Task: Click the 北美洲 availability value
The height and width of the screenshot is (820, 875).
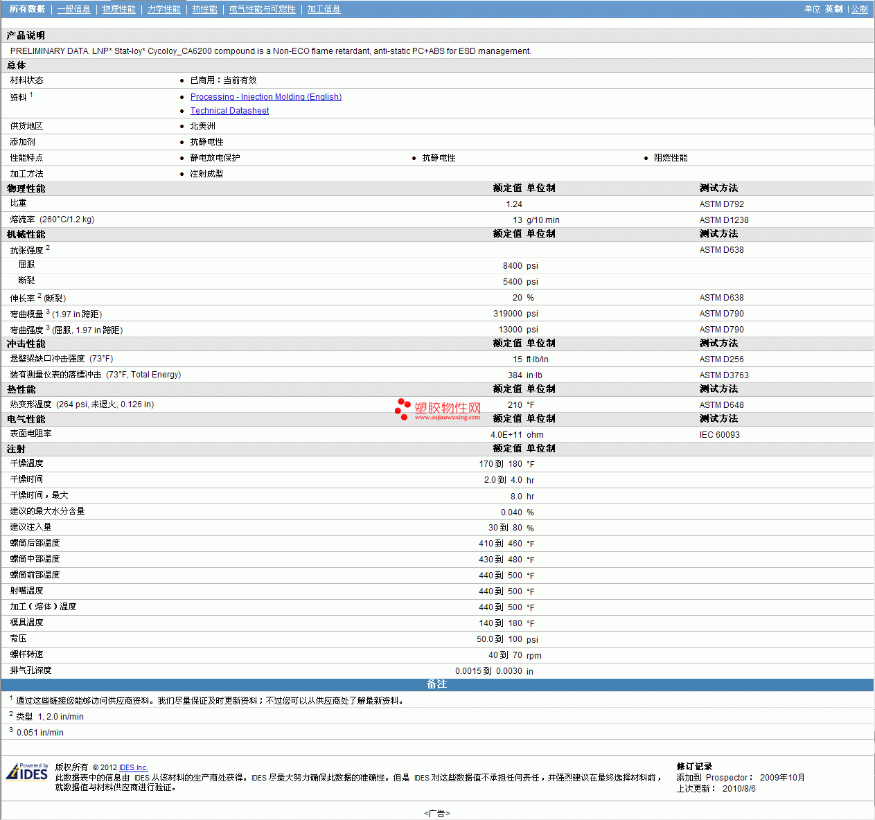Action: click(x=203, y=126)
